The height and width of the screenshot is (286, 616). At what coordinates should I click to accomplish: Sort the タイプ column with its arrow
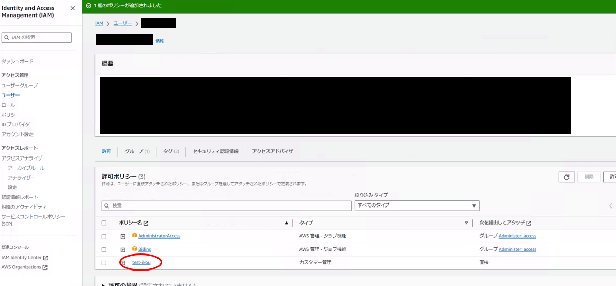466,223
